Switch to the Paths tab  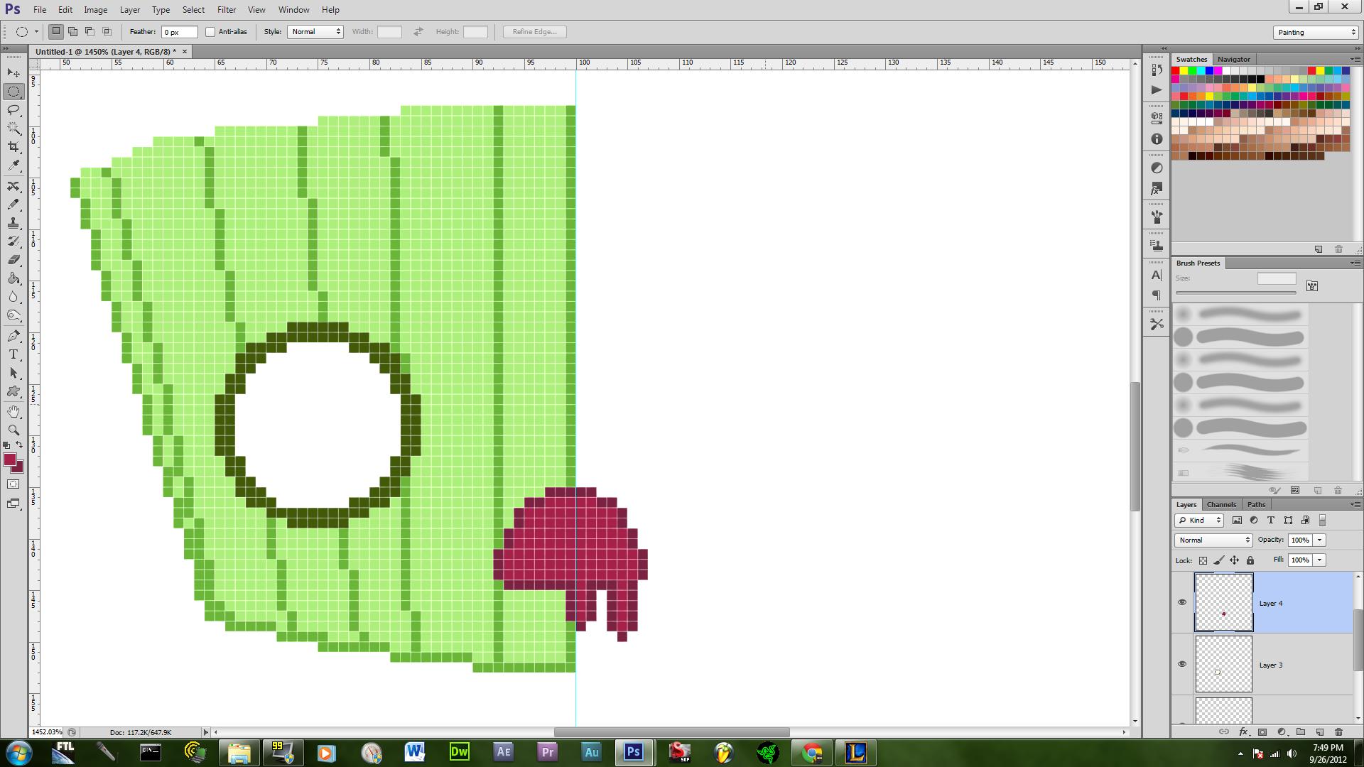[1256, 504]
